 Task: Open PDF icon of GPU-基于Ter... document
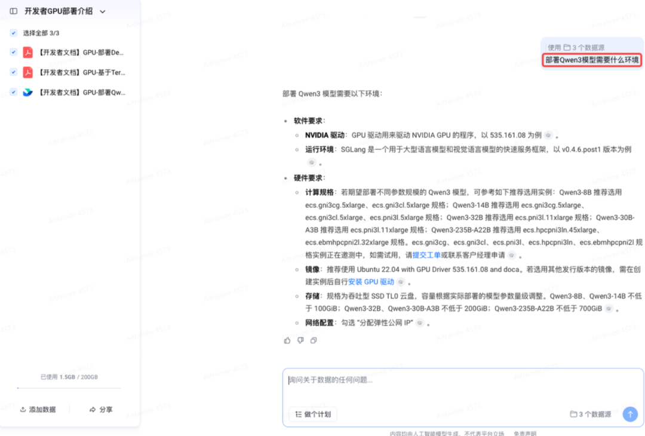tap(27, 72)
